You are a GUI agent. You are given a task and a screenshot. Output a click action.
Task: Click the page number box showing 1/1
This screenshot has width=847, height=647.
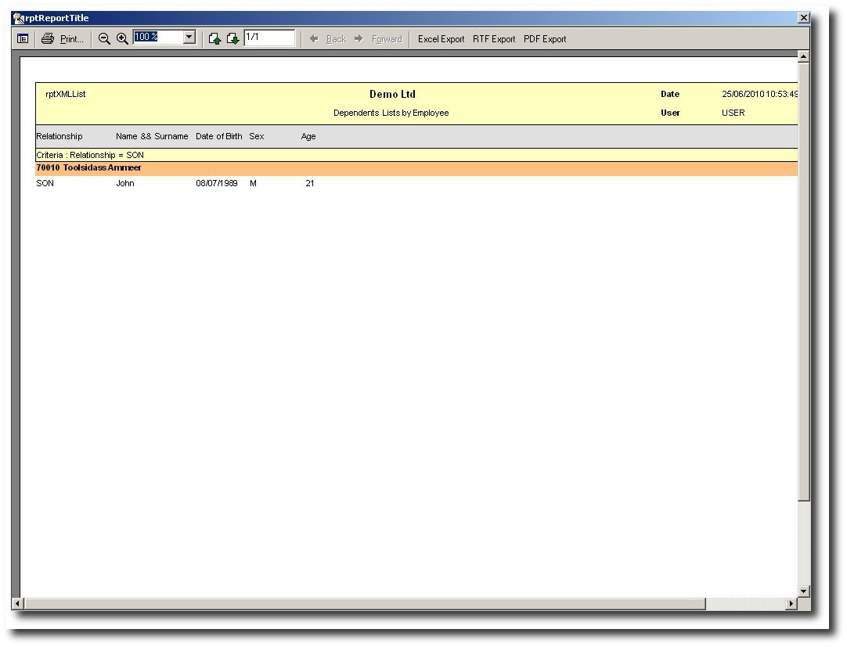(269, 37)
